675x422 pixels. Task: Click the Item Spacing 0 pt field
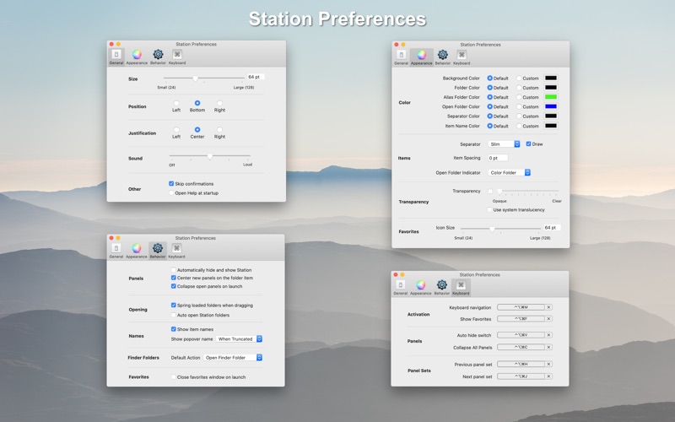tap(498, 158)
